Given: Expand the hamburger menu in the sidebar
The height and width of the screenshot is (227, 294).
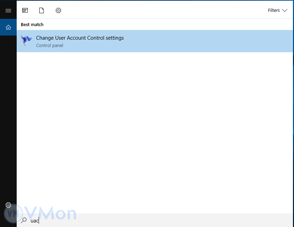Looking at the screenshot, I should pyautogui.click(x=8, y=10).
